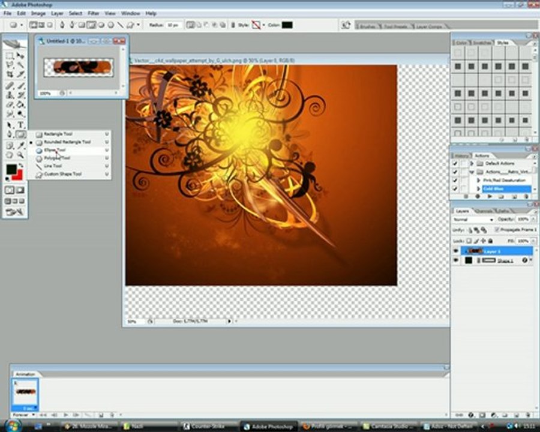Select the Move tool in toolbox
The image size is (540, 432).
[20, 55]
